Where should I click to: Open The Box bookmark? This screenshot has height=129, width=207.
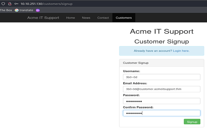click(6, 10)
